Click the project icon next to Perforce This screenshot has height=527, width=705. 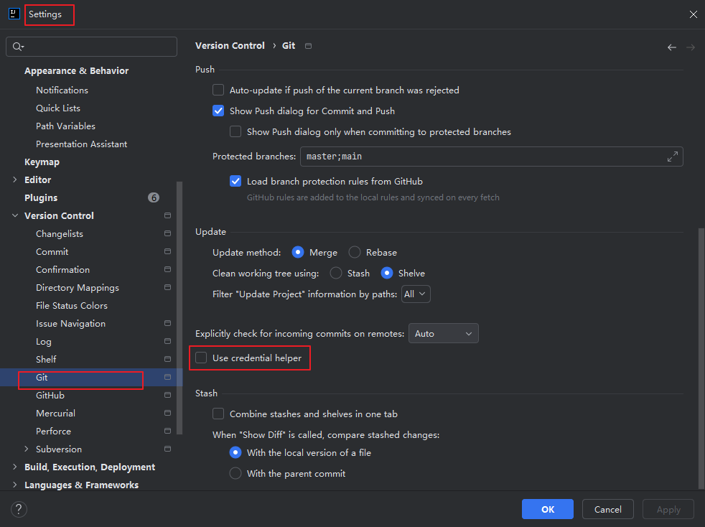pyautogui.click(x=168, y=431)
